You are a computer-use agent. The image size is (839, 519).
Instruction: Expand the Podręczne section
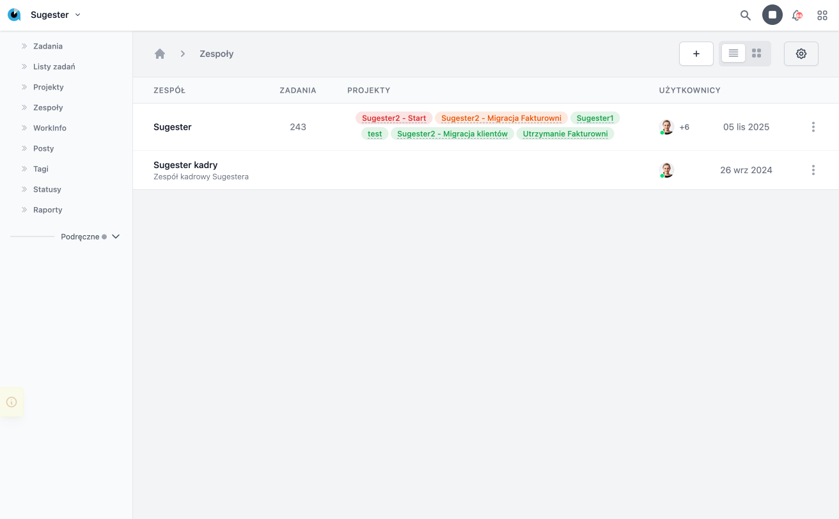(x=116, y=236)
